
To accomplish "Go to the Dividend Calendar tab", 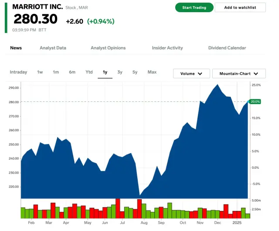I will [x=227, y=48].
